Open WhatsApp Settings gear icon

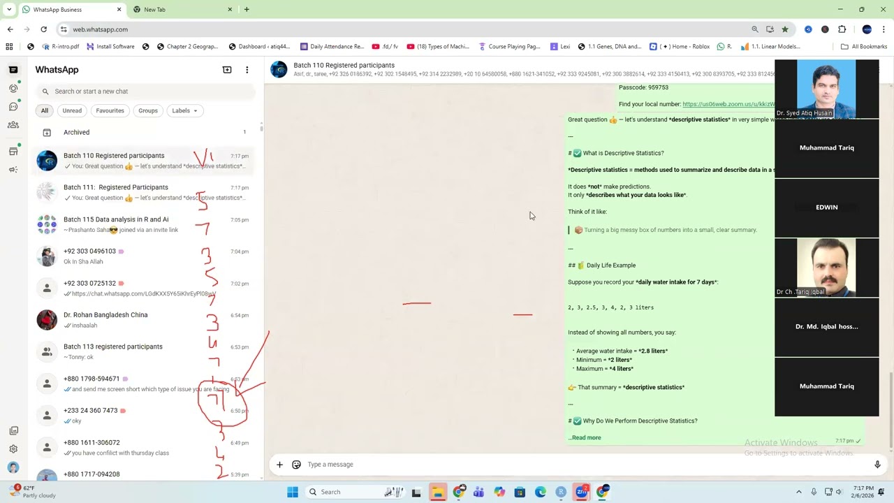click(13, 449)
